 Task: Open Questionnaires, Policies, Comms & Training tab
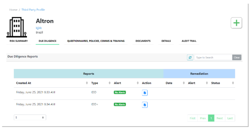tap(96, 41)
